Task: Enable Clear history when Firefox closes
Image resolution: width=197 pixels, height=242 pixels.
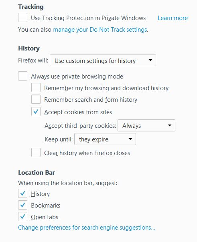Action: point(36,153)
